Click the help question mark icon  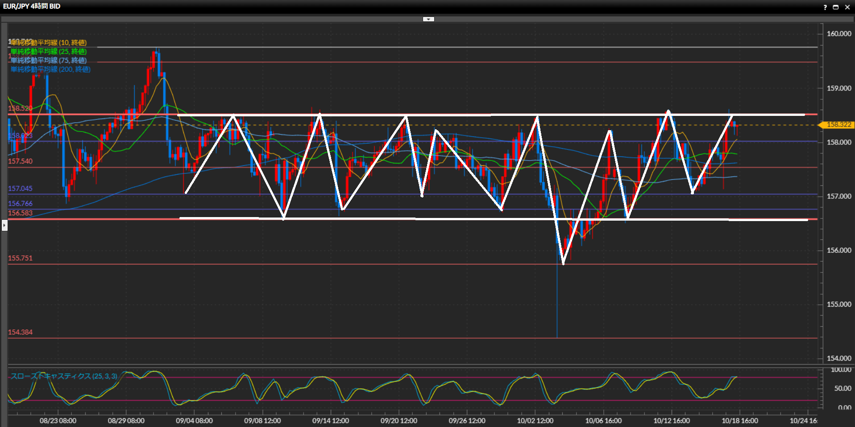pos(825,7)
